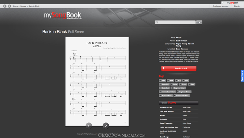Open related score Antisocial

(x=163, y=119)
